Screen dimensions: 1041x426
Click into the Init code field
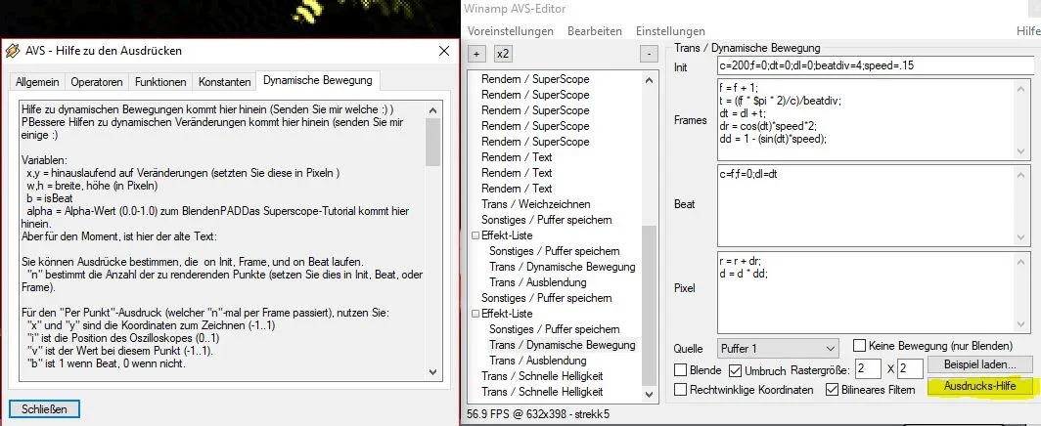click(875, 65)
